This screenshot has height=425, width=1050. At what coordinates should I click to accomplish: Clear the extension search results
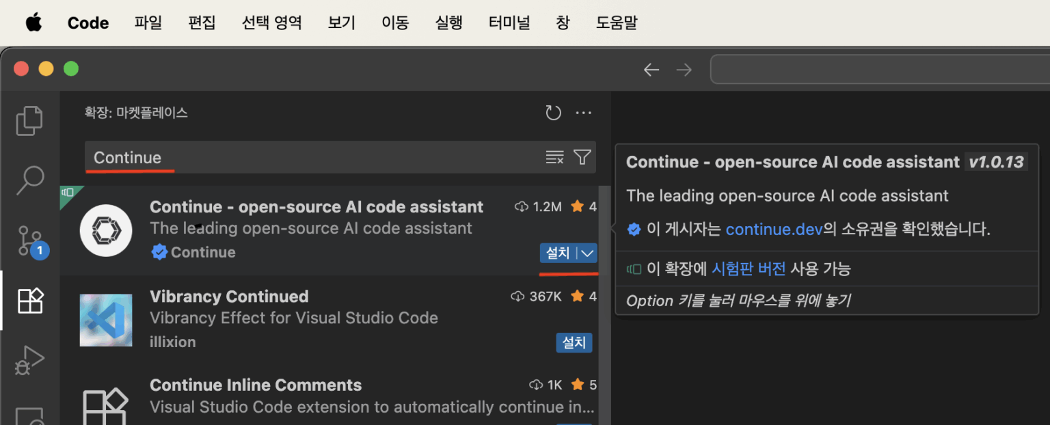click(554, 156)
